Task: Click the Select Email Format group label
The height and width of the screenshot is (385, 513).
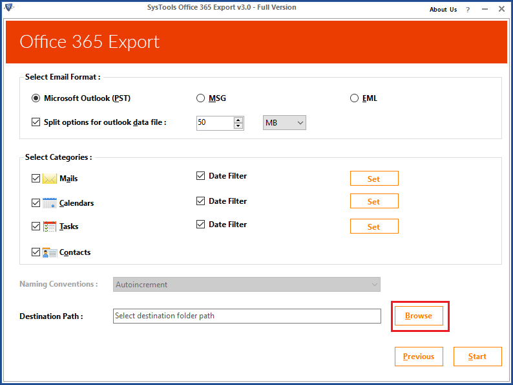Action: tap(63, 77)
